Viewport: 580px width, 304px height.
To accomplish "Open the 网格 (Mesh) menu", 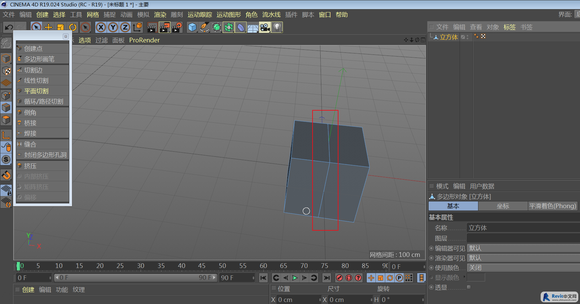I will click(93, 15).
